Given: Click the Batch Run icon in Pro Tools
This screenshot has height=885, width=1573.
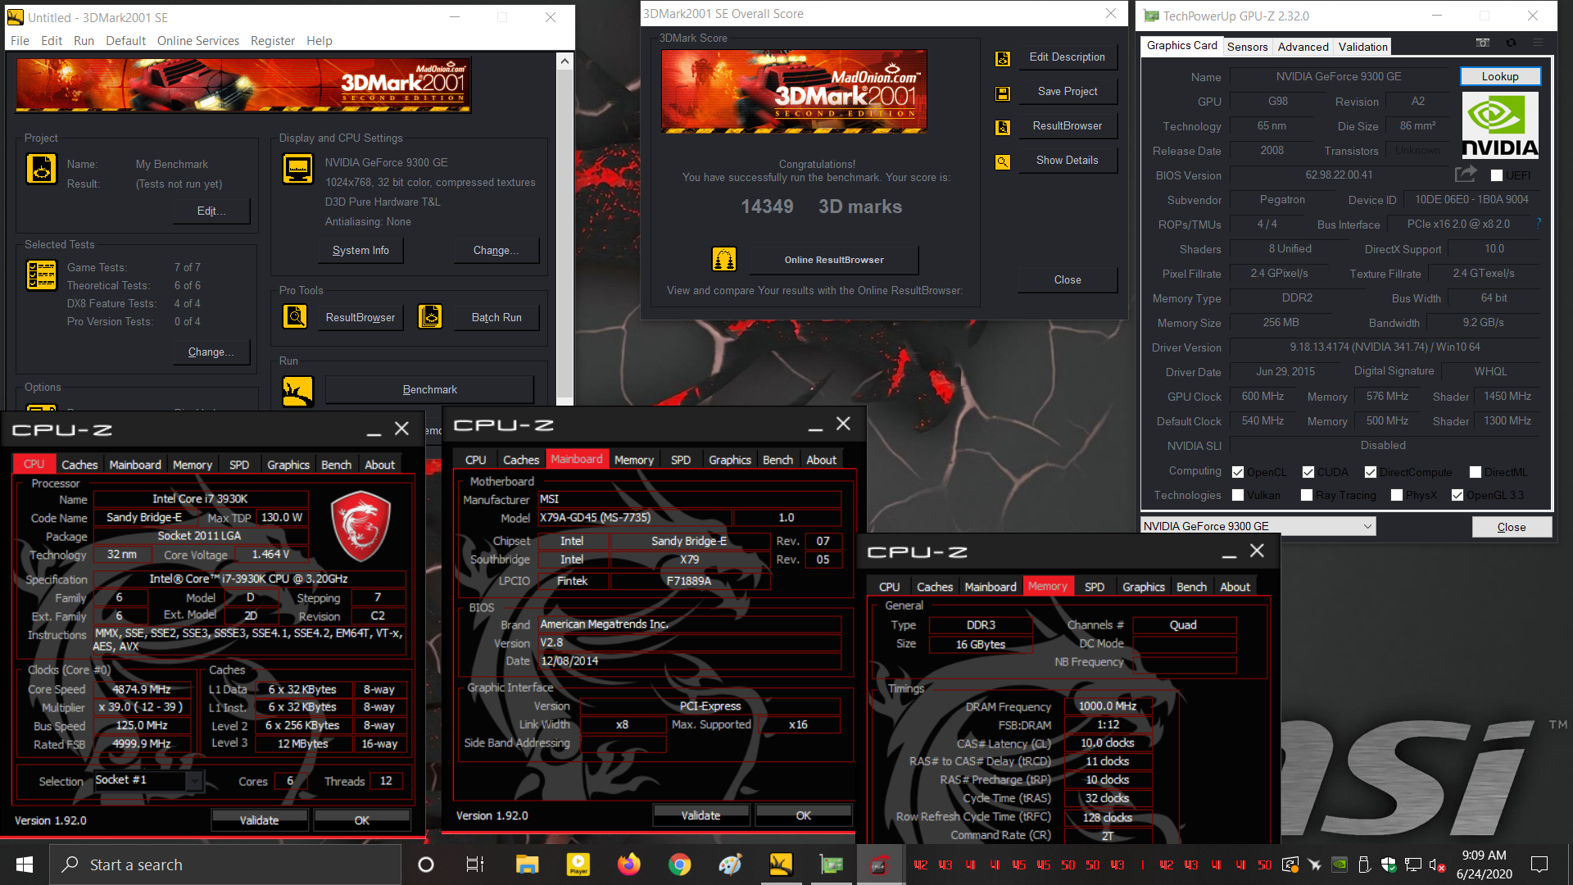Looking at the screenshot, I should pos(430,316).
